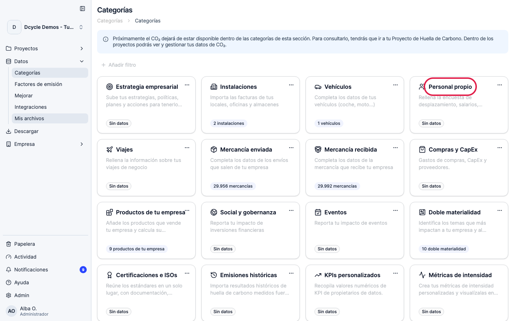The width and height of the screenshot is (514, 321).
Task: Click the 10 doble materialidad tag
Action: pos(444,249)
